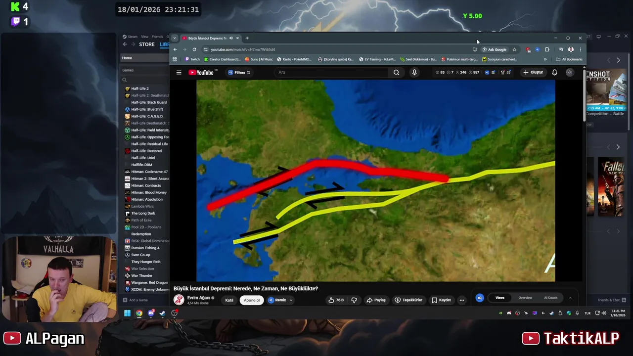Focus the YouTube 'Ara' search field
Viewport: 633px width, 356px height.
(331, 72)
